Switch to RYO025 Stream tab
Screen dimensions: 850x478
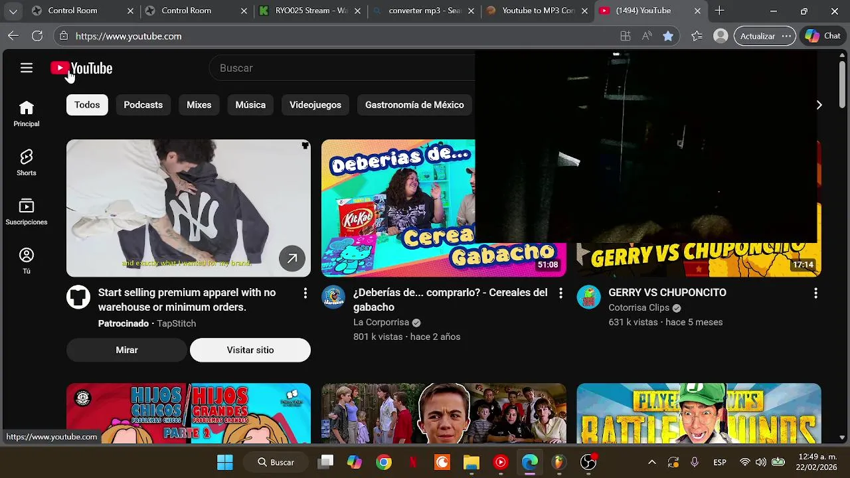coord(311,11)
